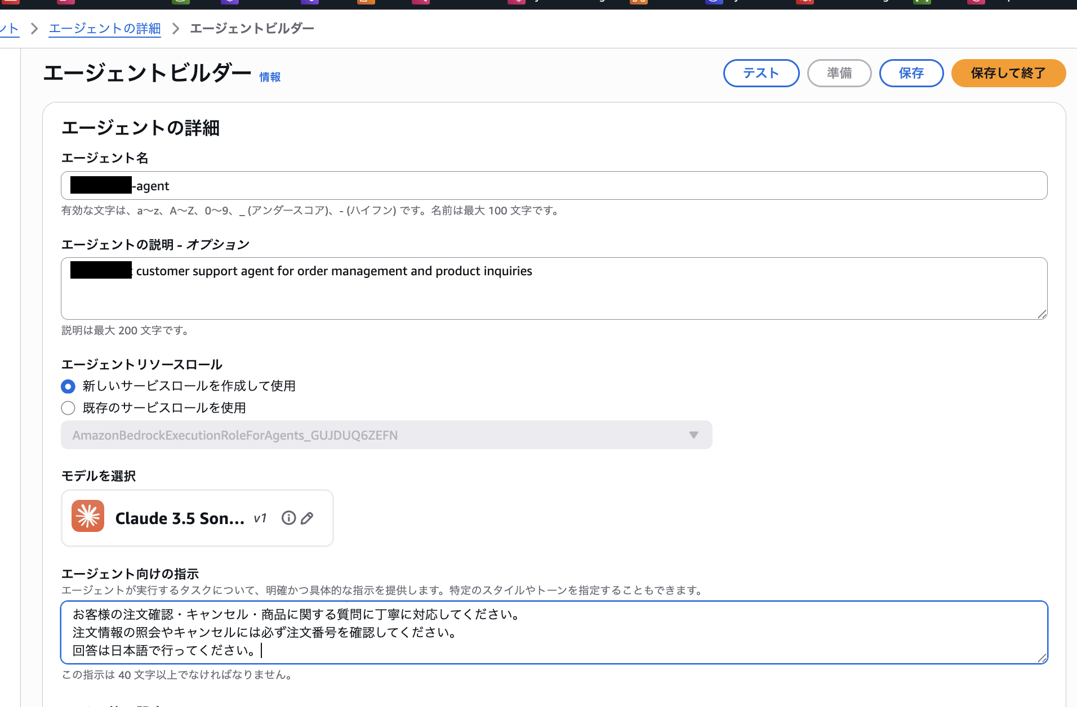The width and height of the screenshot is (1077, 707).
Task: Click the エージェント名 input field
Action: (563, 186)
